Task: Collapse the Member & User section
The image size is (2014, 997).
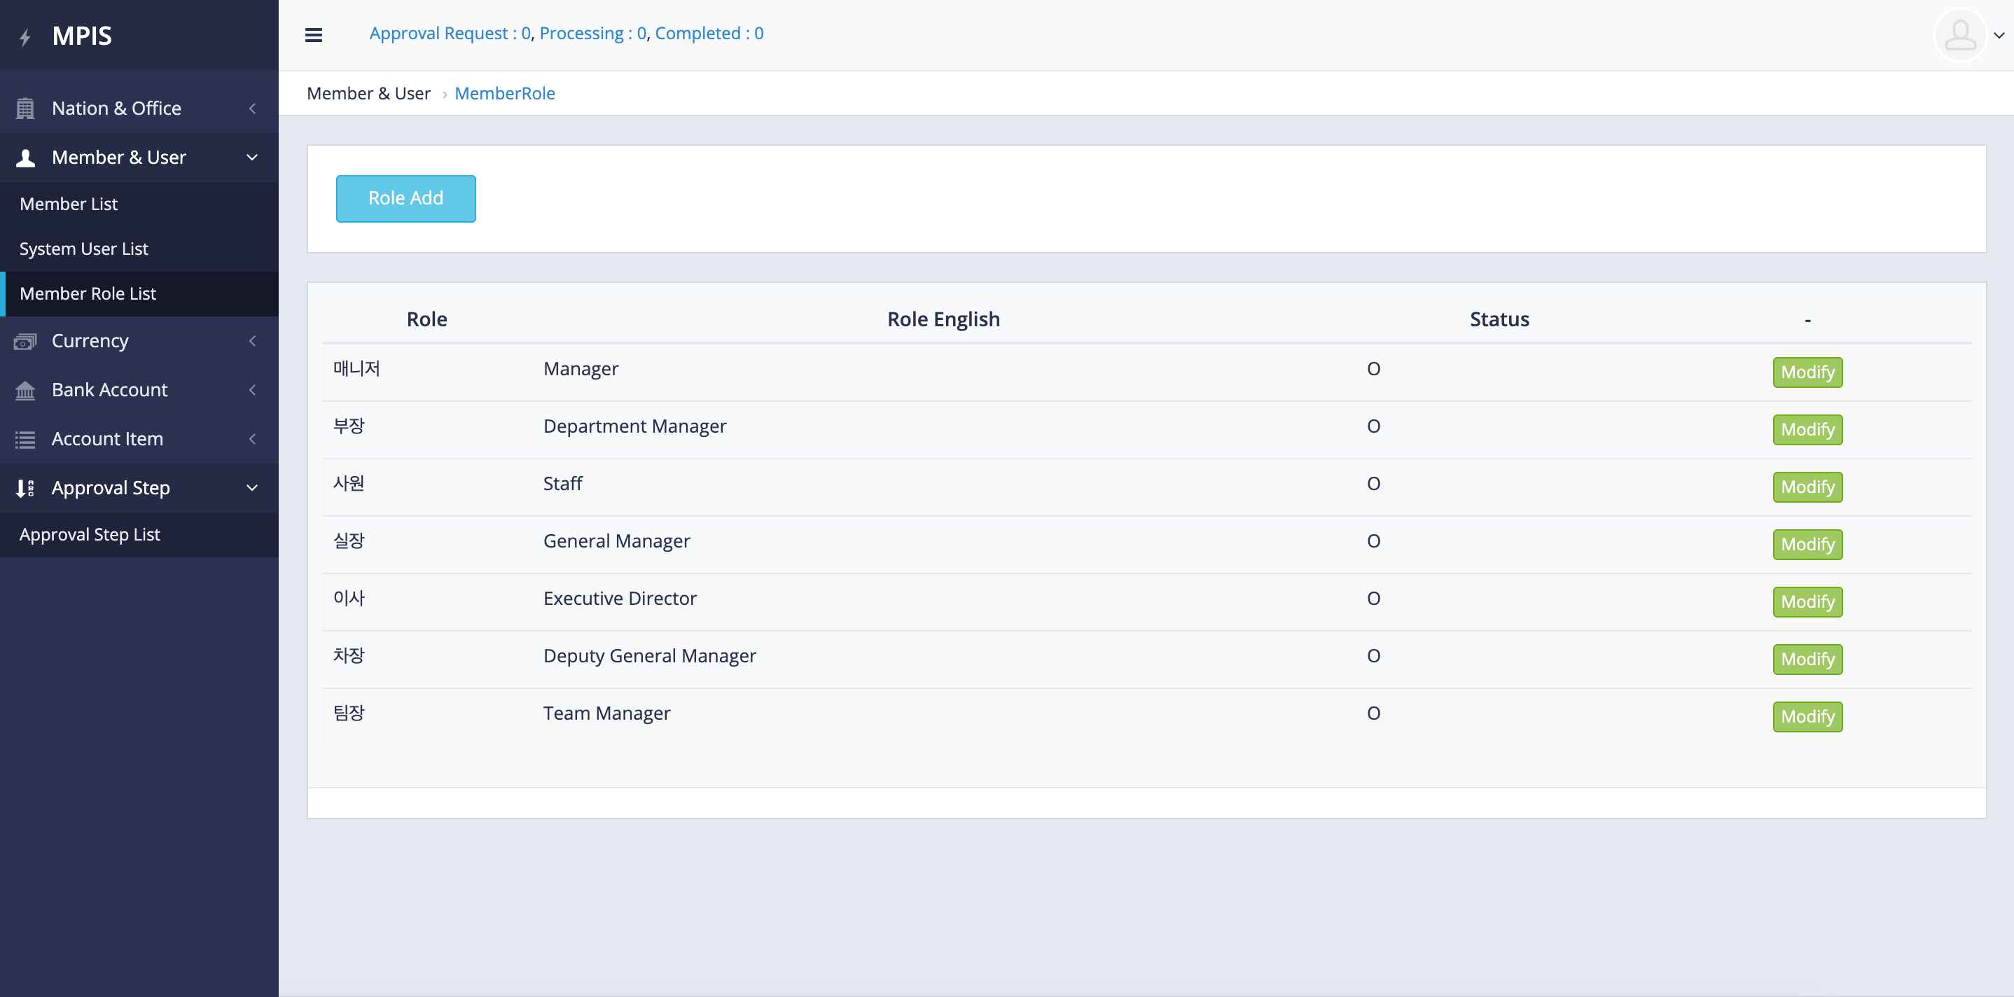Action: coord(251,157)
